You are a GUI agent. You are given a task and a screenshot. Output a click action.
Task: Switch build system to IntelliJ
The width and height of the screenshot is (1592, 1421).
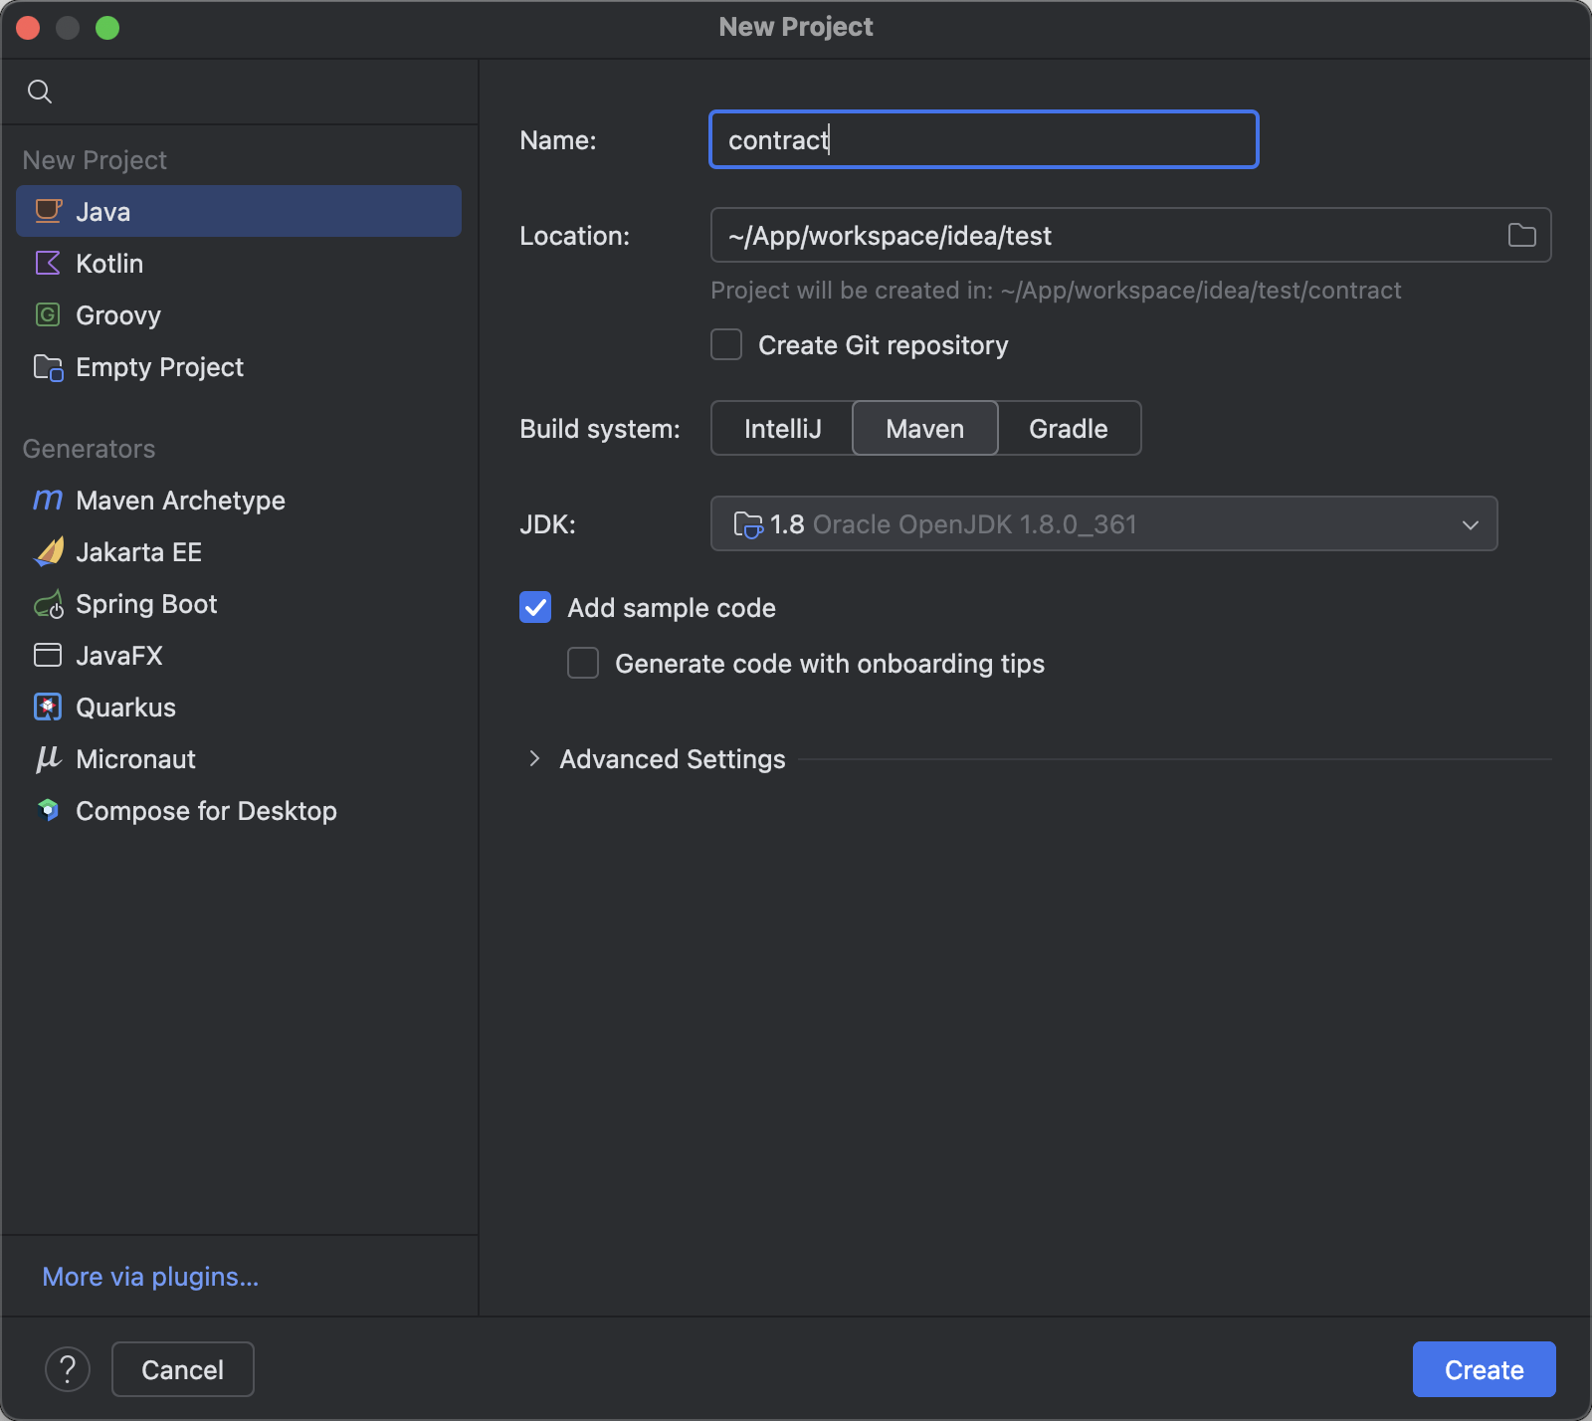click(782, 428)
